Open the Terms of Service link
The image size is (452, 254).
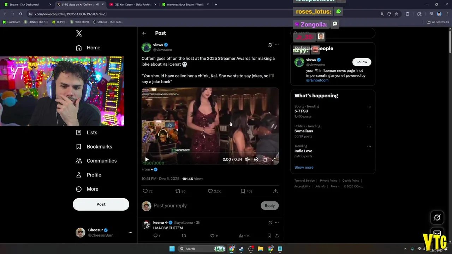tap(304, 181)
